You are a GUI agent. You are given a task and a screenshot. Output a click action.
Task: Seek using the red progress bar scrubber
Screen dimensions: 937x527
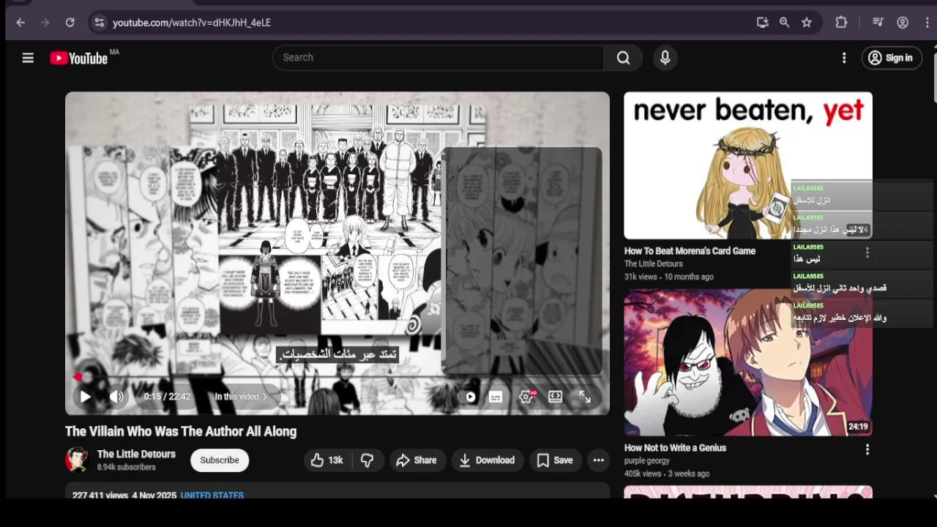point(78,377)
